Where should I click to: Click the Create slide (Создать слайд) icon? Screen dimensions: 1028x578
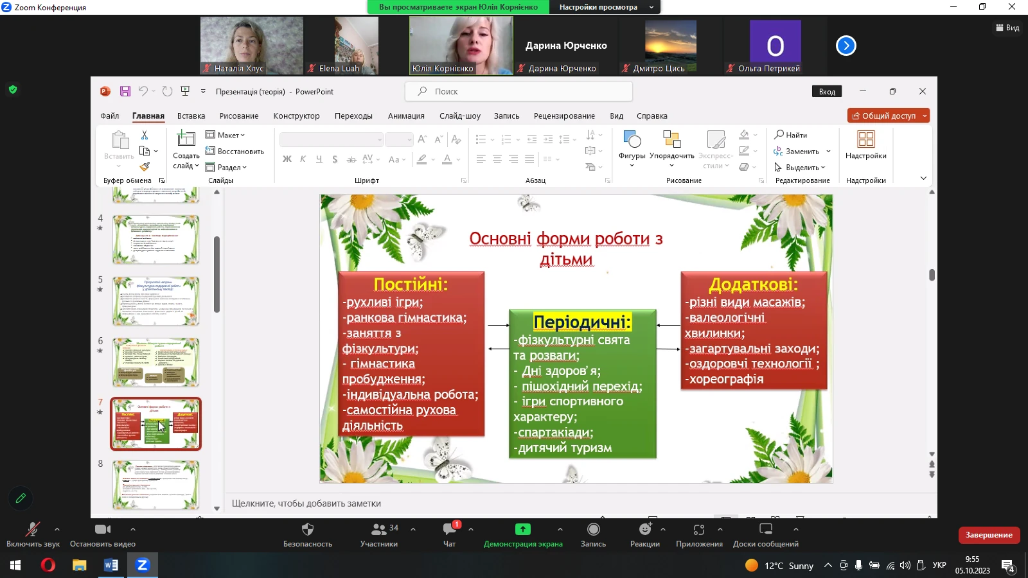tap(186, 139)
